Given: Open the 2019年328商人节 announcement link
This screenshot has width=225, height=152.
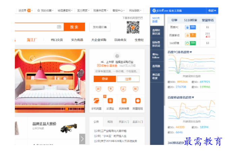Looking at the screenshot, I should 115,141.
